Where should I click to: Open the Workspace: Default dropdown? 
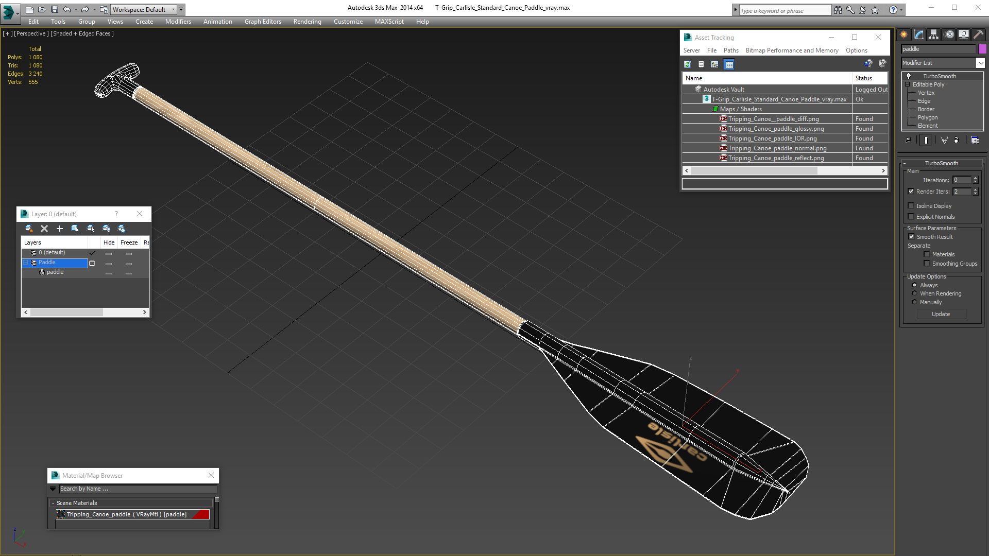point(144,9)
